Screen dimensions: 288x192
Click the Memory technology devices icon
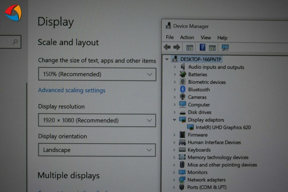point(182,157)
